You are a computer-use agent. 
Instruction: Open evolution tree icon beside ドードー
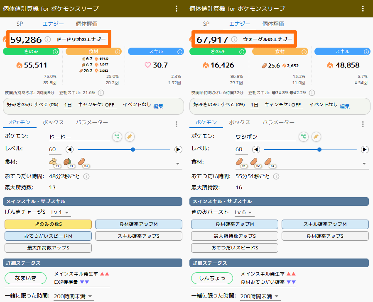click(x=118, y=136)
